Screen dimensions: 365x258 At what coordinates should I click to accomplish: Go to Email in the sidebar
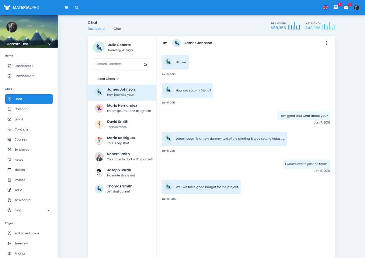(x=19, y=119)
